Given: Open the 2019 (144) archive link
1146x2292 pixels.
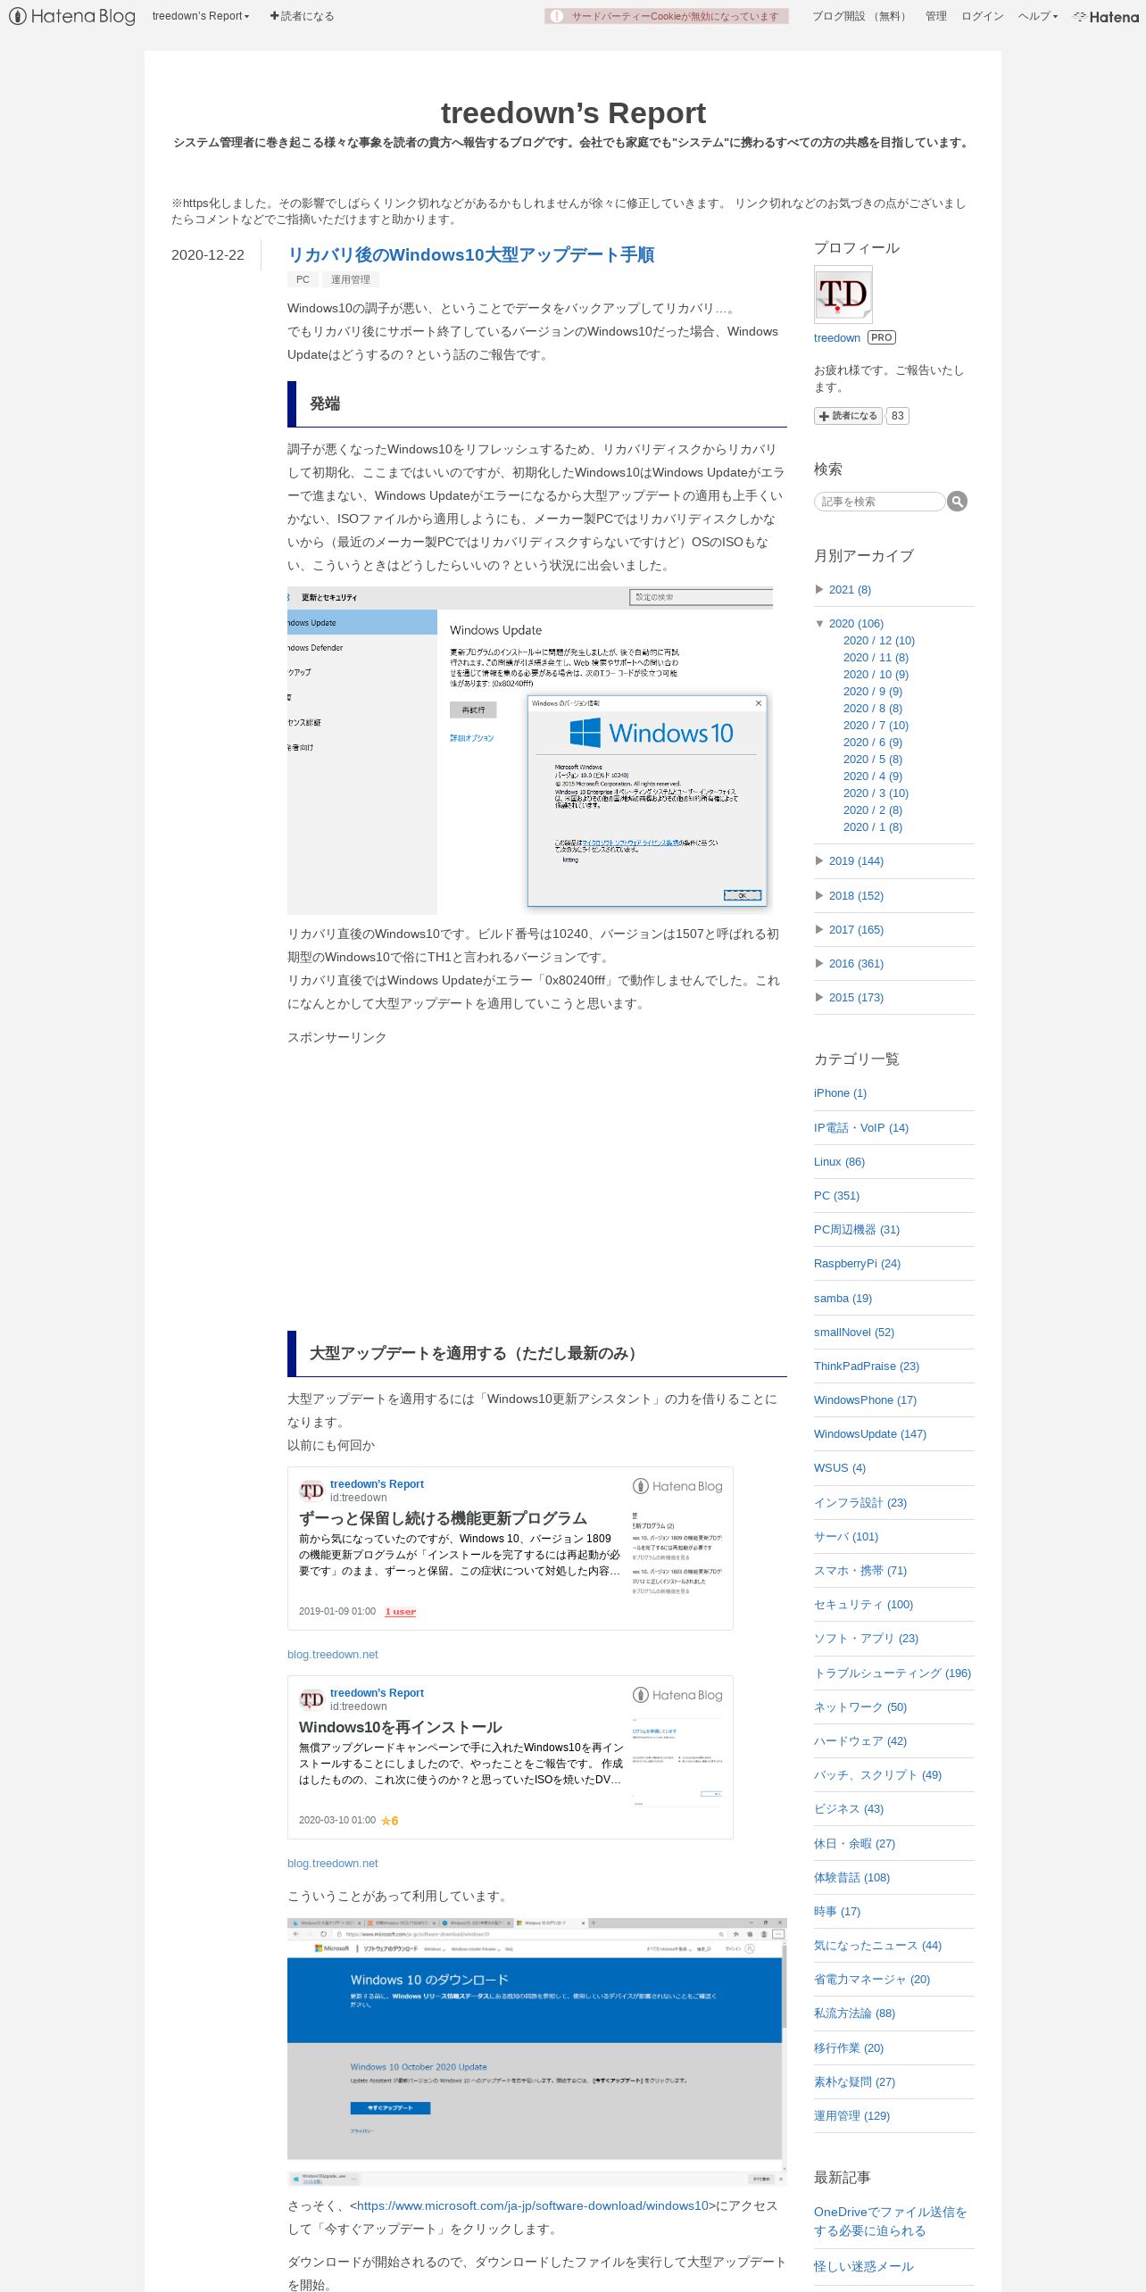Looking at the screenshot, I should coord(856,860).
